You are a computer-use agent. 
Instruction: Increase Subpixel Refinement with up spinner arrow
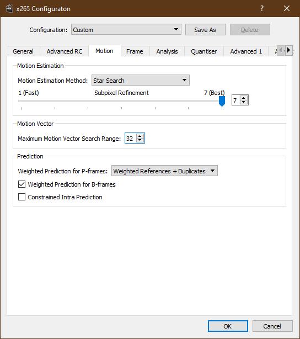(244, 98)
